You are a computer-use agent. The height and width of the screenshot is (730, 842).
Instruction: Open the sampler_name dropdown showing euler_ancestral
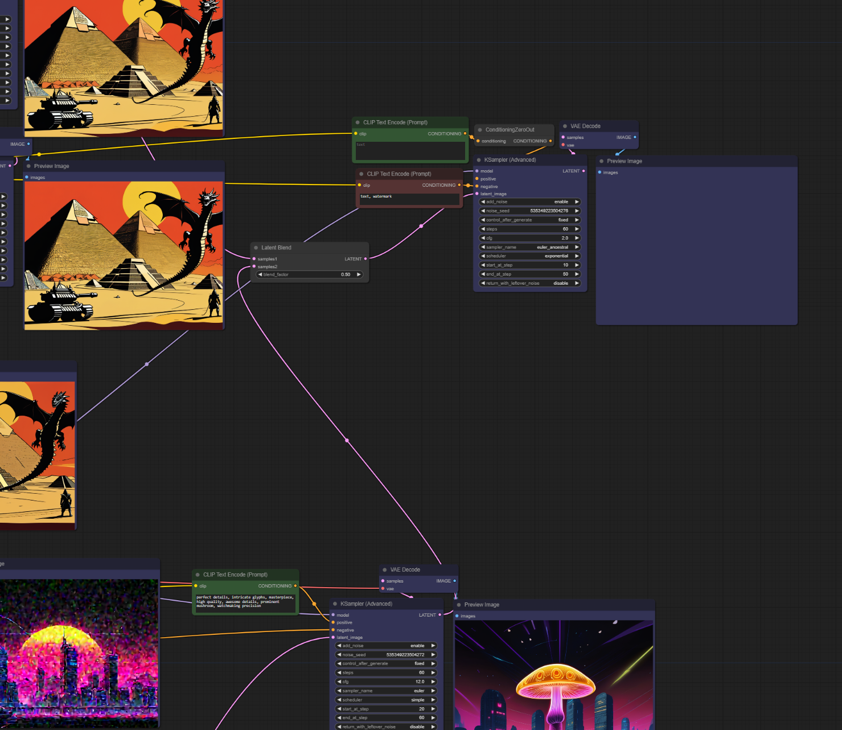[529, 247]
